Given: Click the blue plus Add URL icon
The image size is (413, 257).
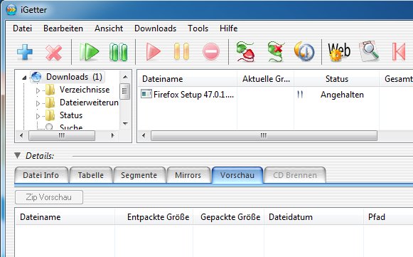Looking at the screenshot, I should [x=25, y=52].
